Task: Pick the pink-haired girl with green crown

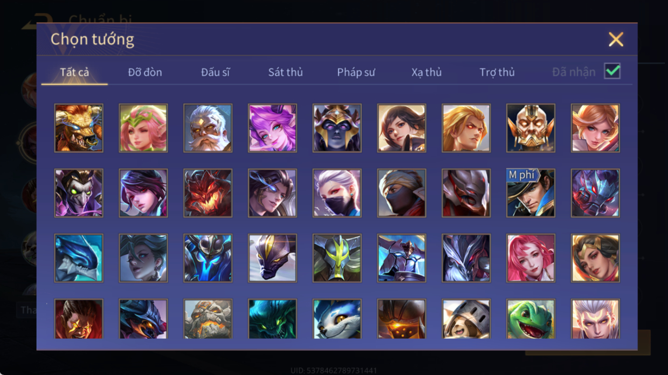Action: click(x=143, y=128)
